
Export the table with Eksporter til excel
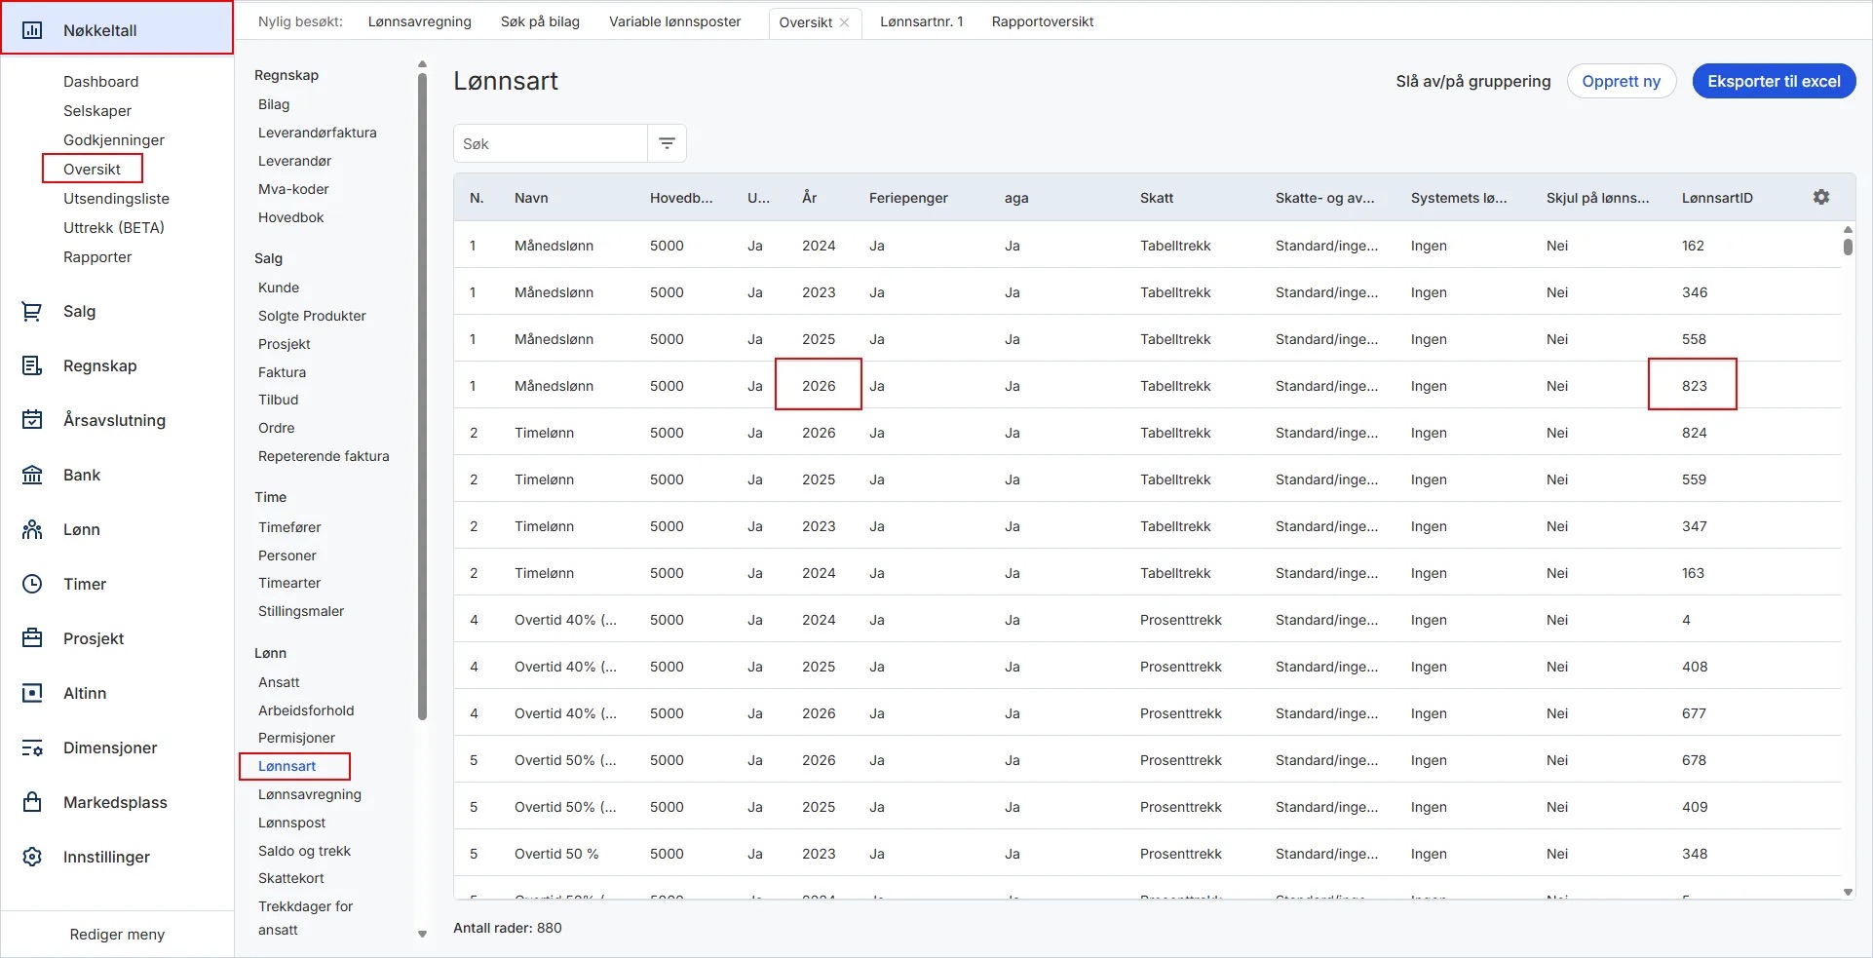[1773, 82]
